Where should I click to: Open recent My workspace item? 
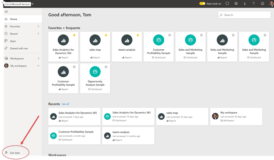236,116
